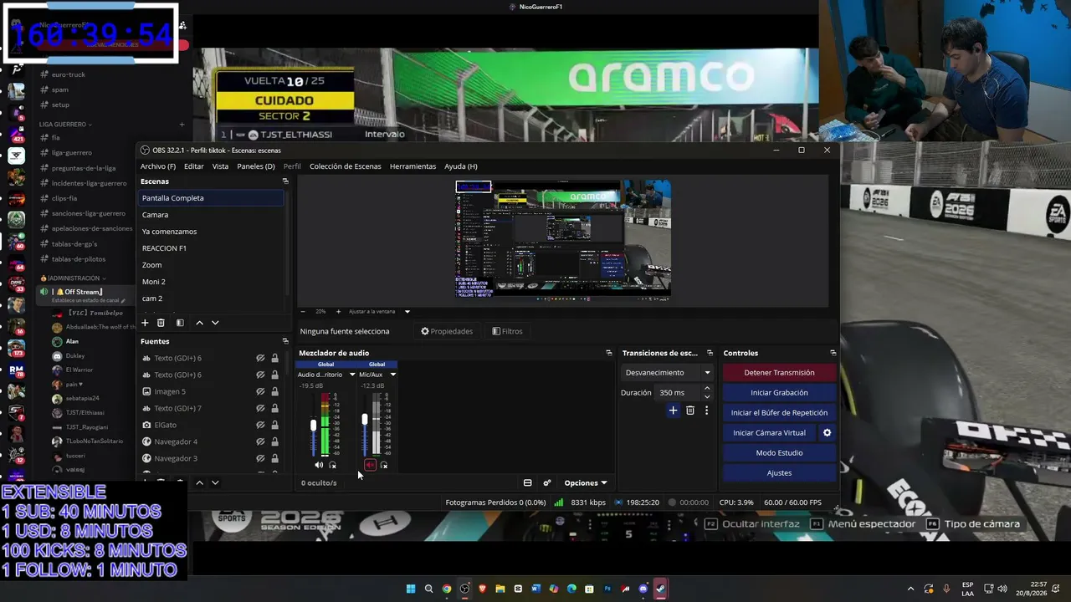Screen dimensions: 1071x602
Task: Show hidden system tray icons
Action: click(910, 589)
